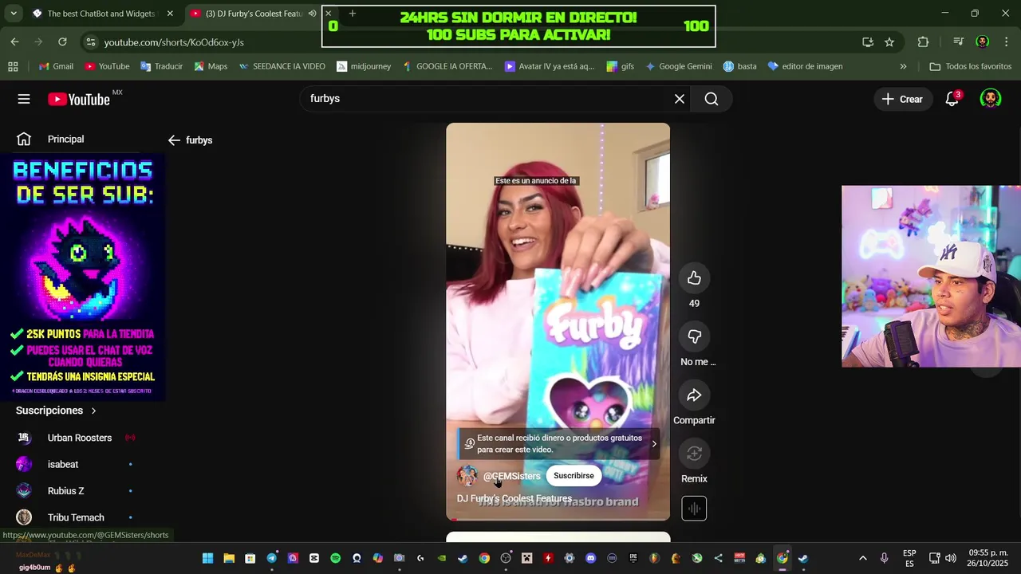Screen dimensions: 1021x574
Task: Open the Google Gemini bookmark
Action: 678,67
